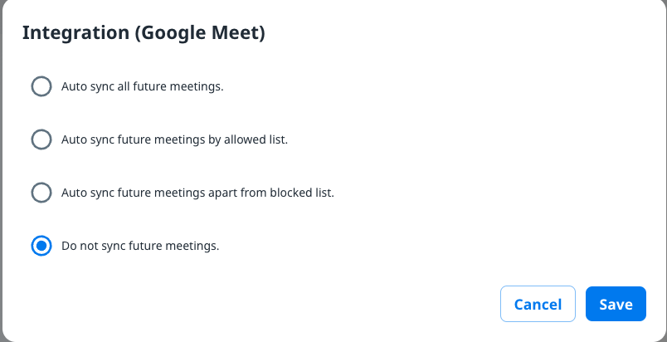Click the 'Auto sync future meetings by allowed list.' text

coord(174,139)
